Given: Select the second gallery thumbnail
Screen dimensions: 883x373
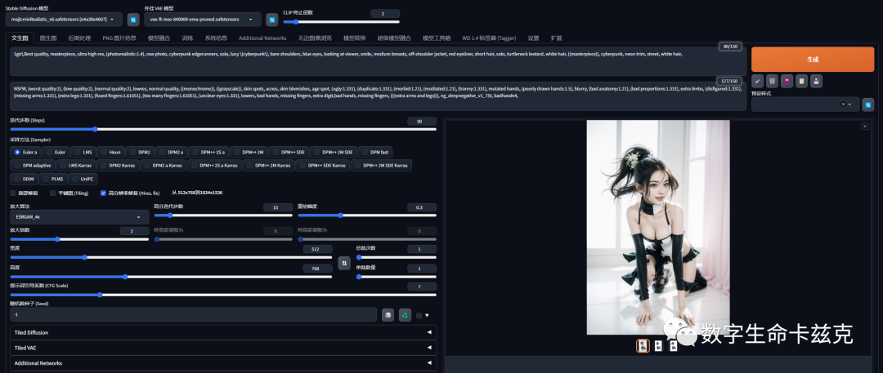Looking at the screenshot, I should tap(658, 346).
